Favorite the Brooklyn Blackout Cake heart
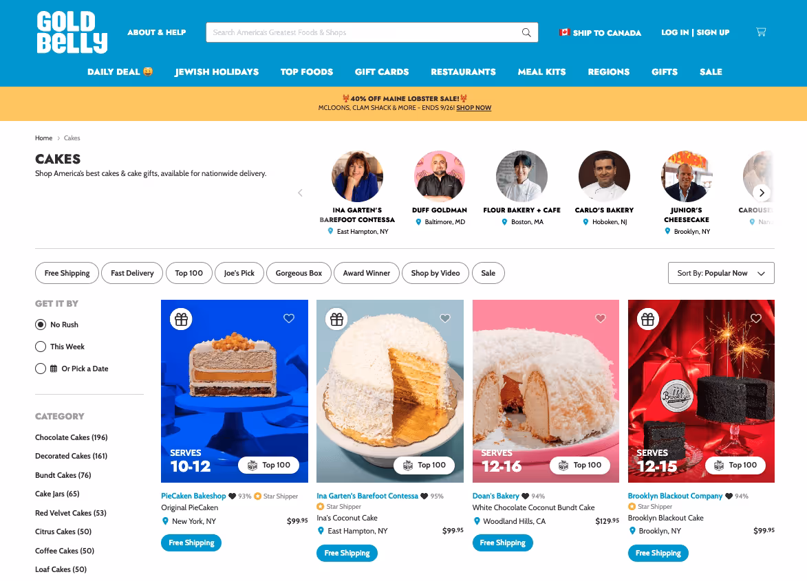The height and width of the screenshot is (581, 807). tap(755, 318)
